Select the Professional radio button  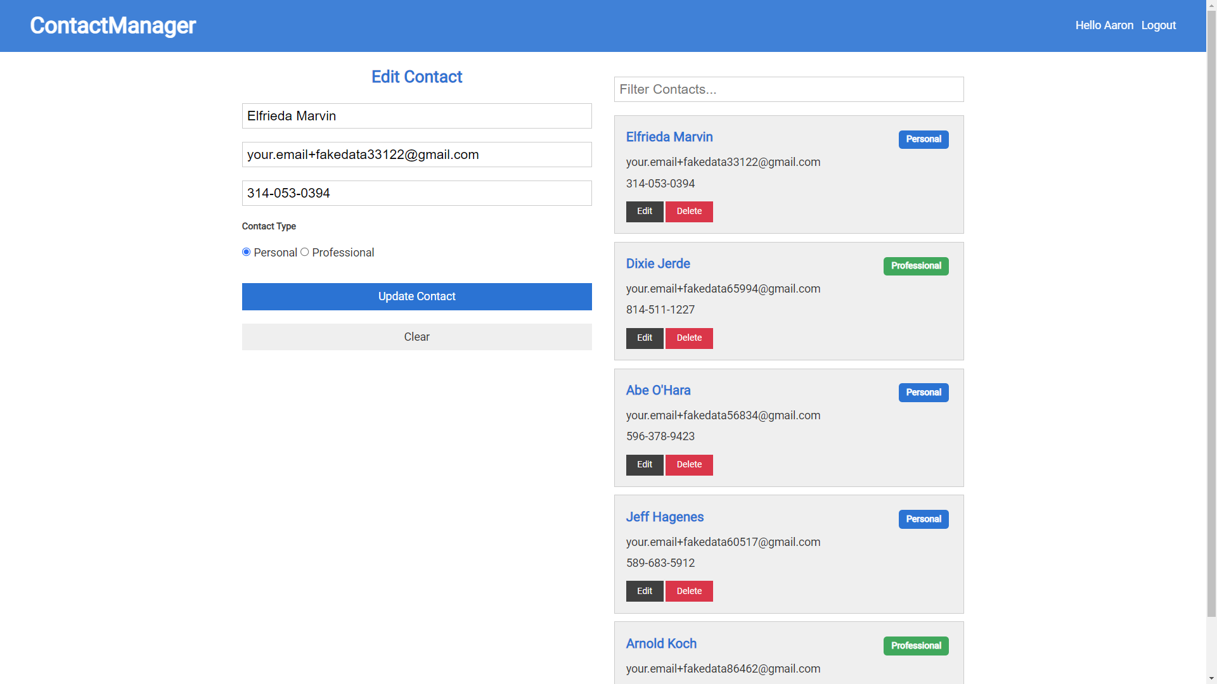click(305, 251)
